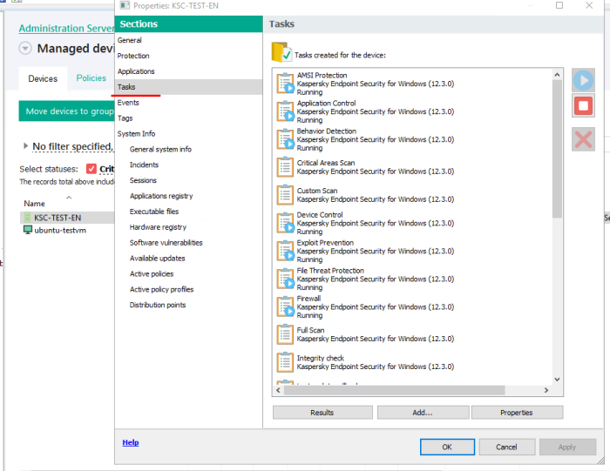
Task: Expand the No filter specified section
Action: point(25,146)
